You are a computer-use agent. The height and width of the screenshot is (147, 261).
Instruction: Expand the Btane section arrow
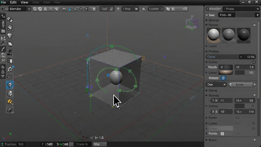[x=255, y=140]
